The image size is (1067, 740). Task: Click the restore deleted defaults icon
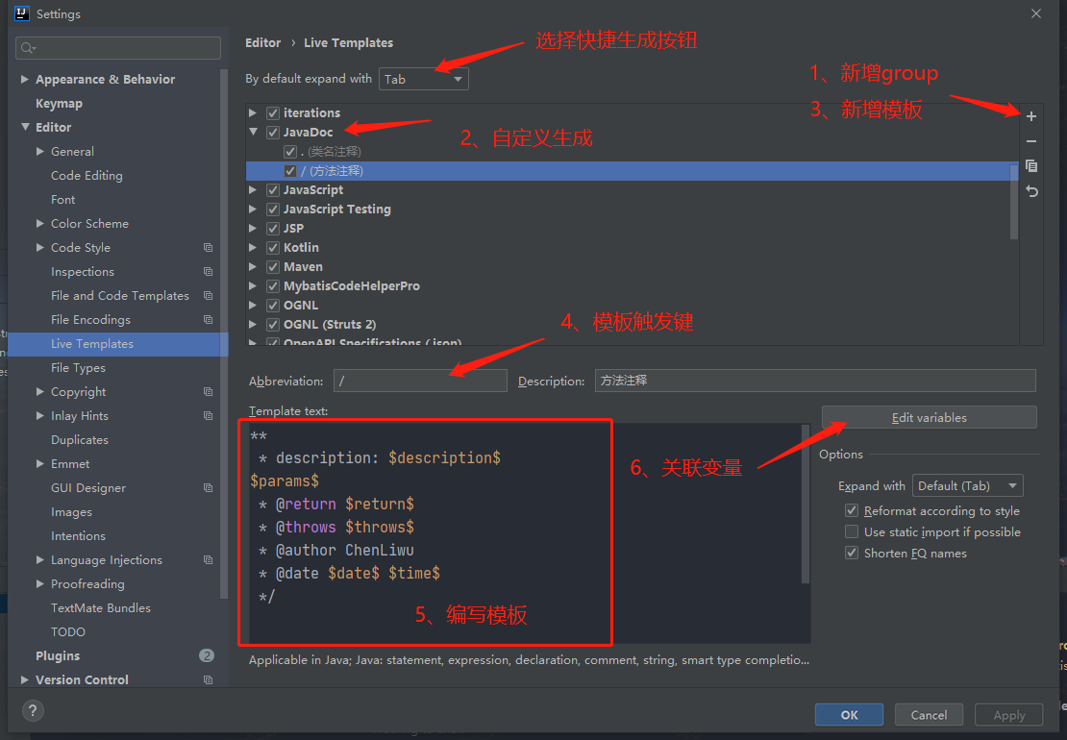[1031, 191]
